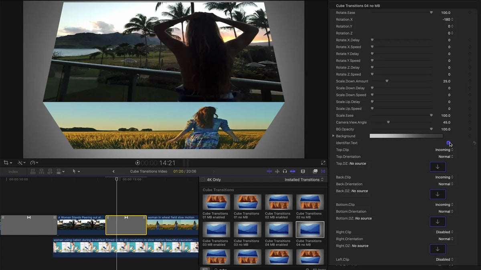481x270 pixels.
Task: Open the Top.Clip Incoming dropdown
Action: pyautogui.click(x=445, y=150)
